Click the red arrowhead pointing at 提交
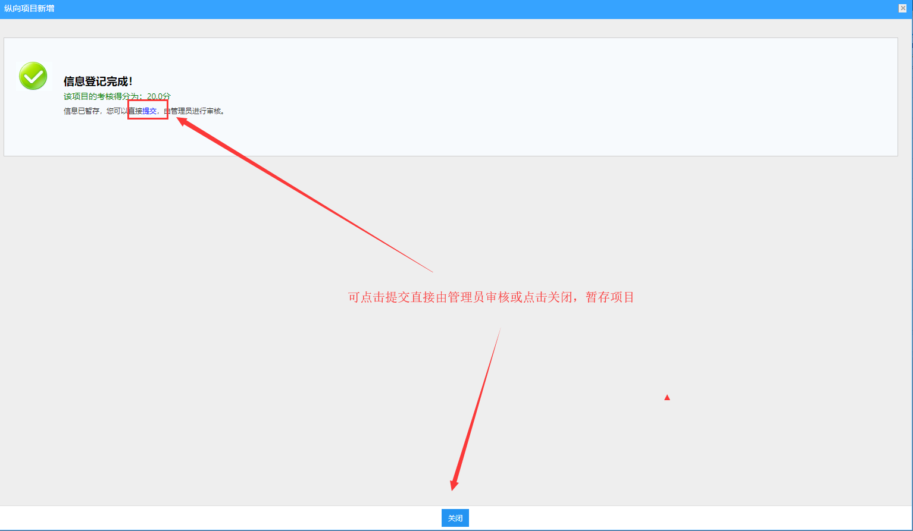This screenshot has width=913, height=531. click(182, 121)
